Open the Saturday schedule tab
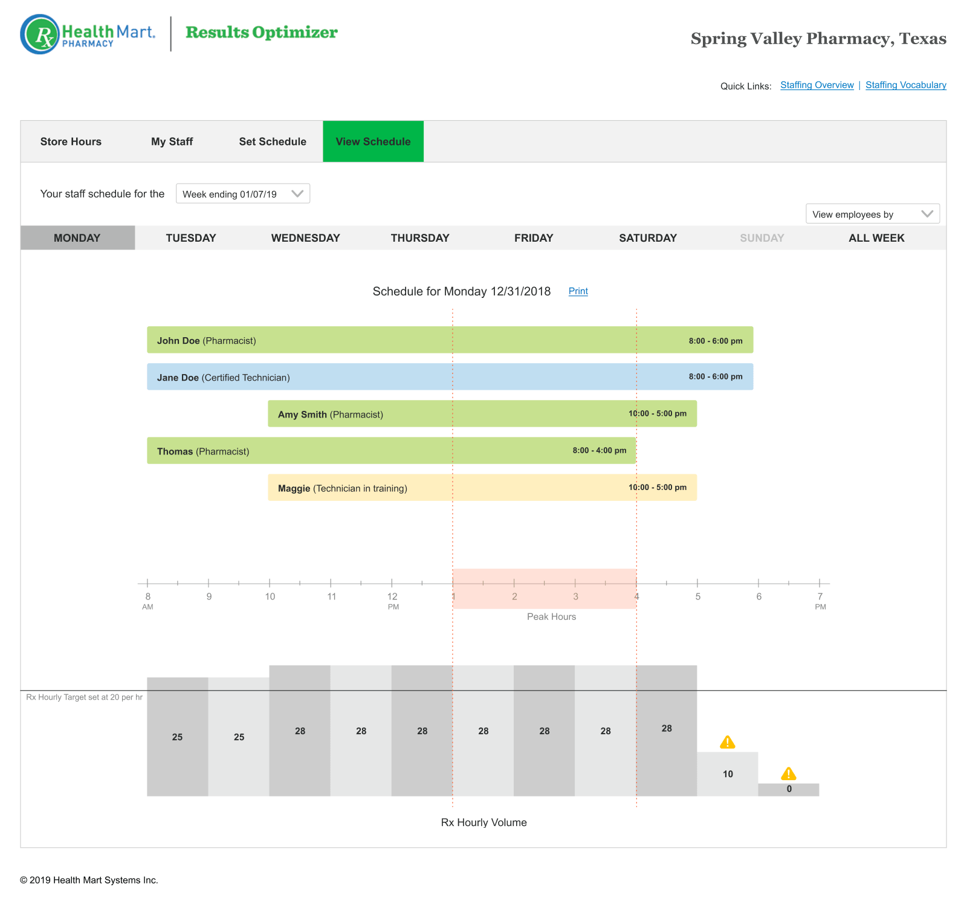Image resolution: width=967 pixels, height=910 pixels. pyautogui.click(x=648, y=237)
